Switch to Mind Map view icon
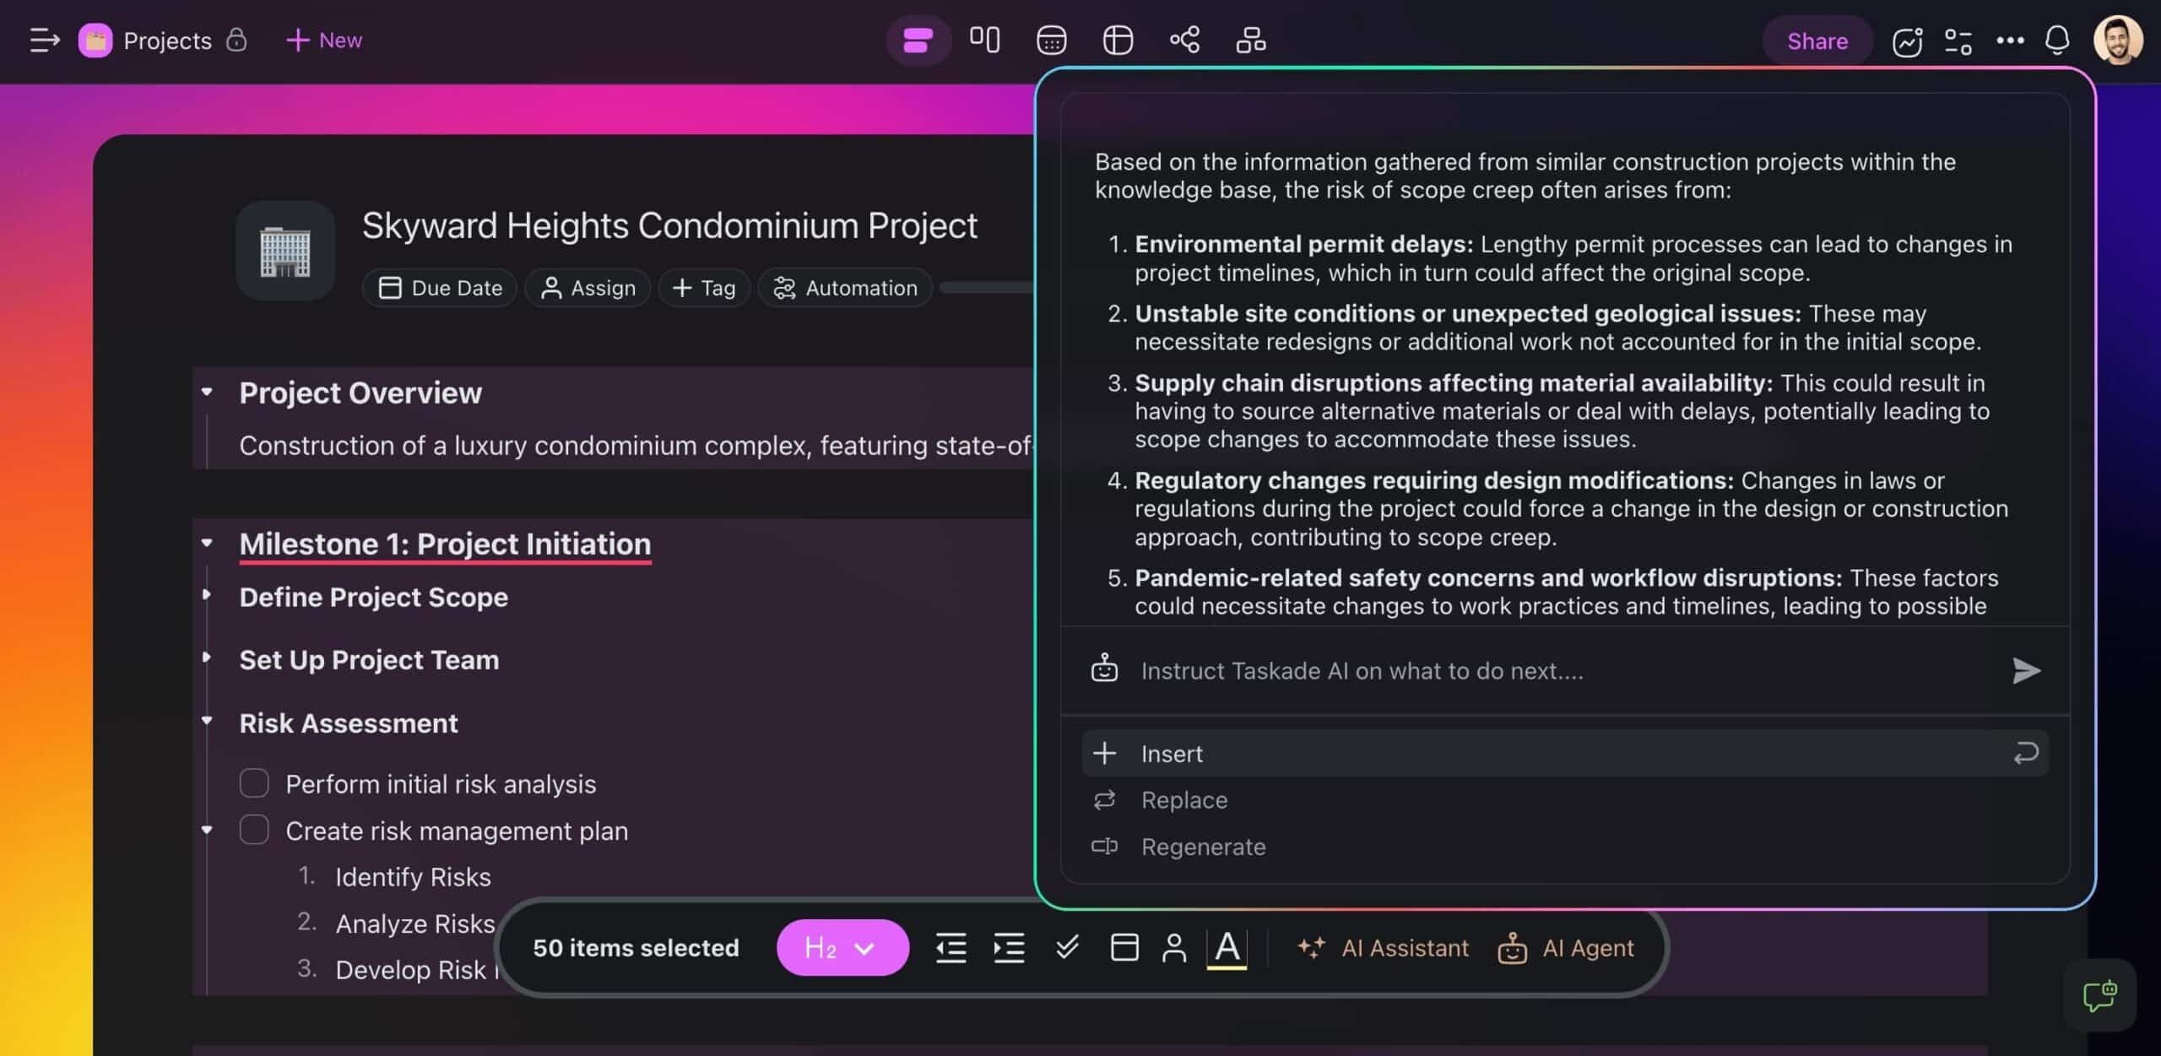Screen dimensions: 2161x1056 (1184, 40)
